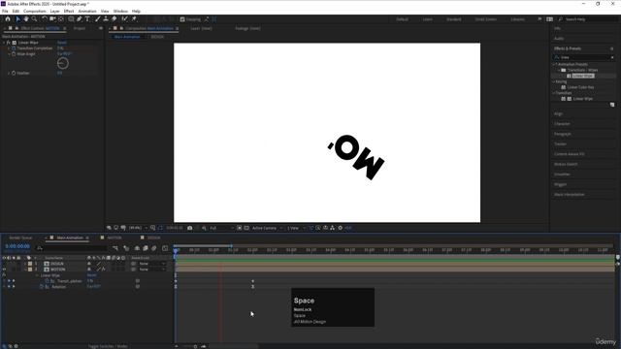Open the resolution Full dropdown

pos(222,228)
